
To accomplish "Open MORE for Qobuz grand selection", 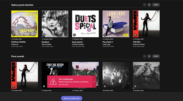I will (156, 5).
